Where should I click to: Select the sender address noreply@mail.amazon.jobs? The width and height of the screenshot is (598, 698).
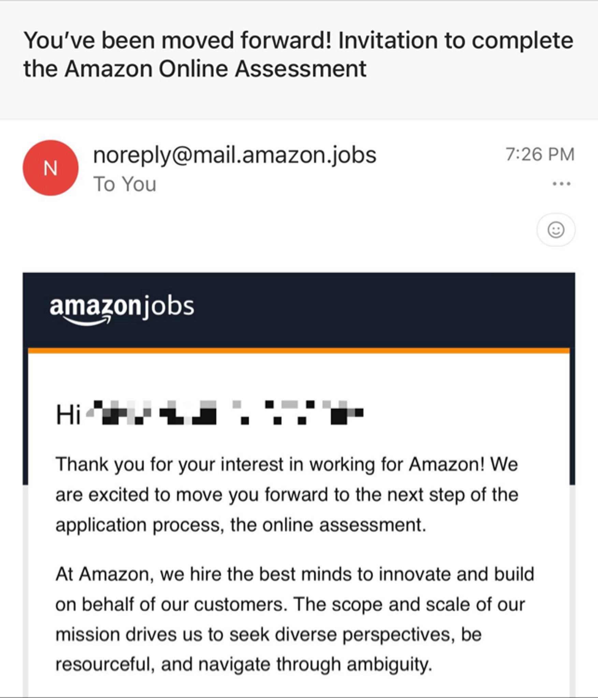click(x=235, y=155)
